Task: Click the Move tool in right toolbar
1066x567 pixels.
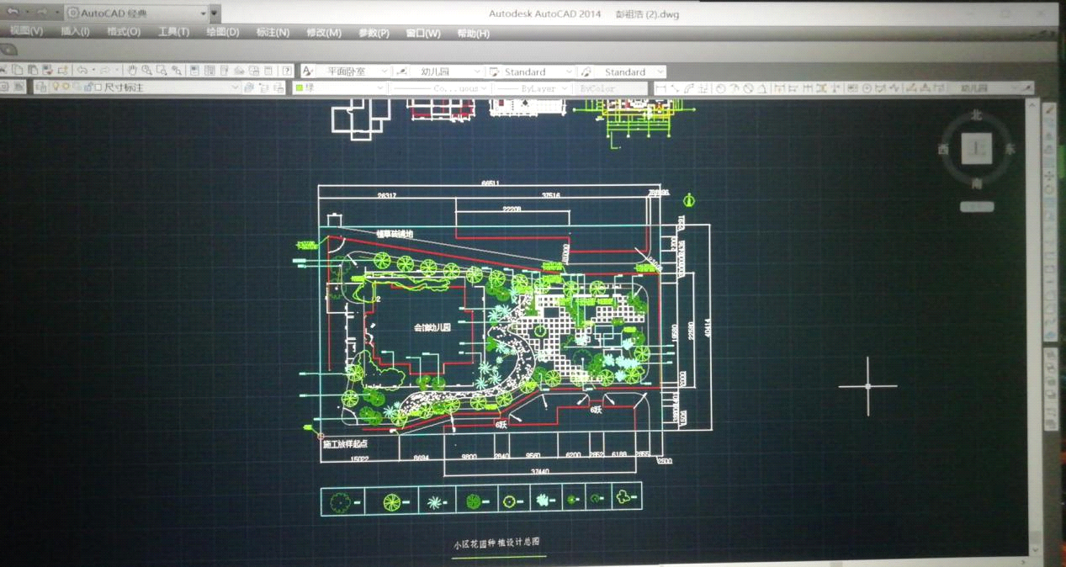Action: tap(1050, 176)
